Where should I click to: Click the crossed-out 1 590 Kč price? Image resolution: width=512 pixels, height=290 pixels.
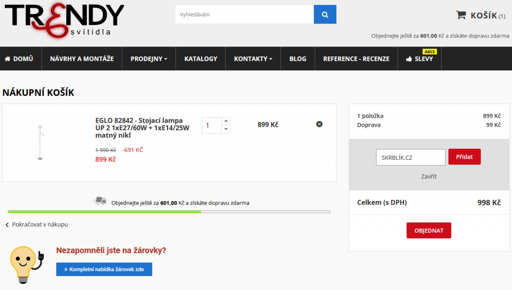point(105,150)
